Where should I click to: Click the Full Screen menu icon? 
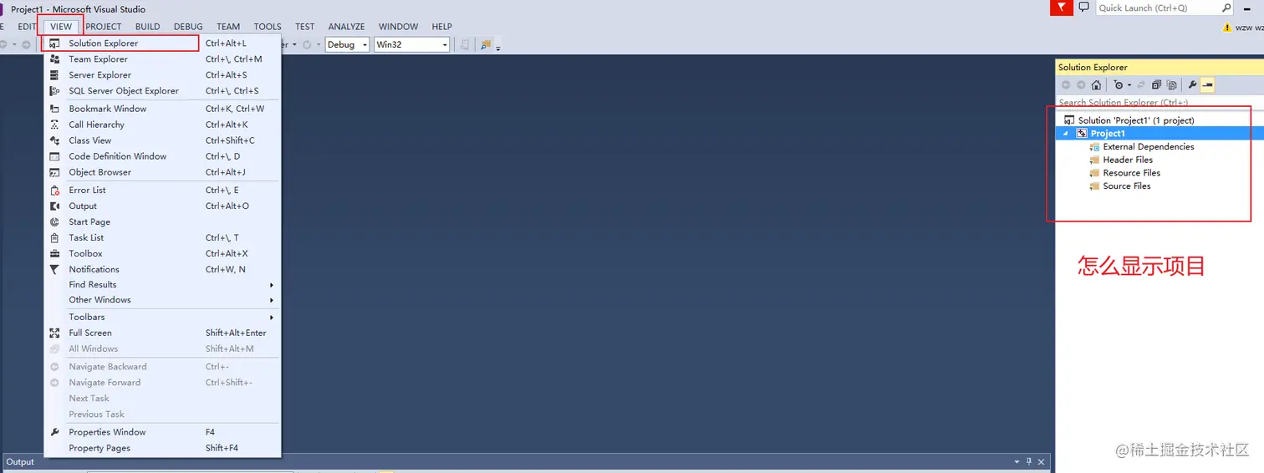pyautogui.click(x=54, y=333)
